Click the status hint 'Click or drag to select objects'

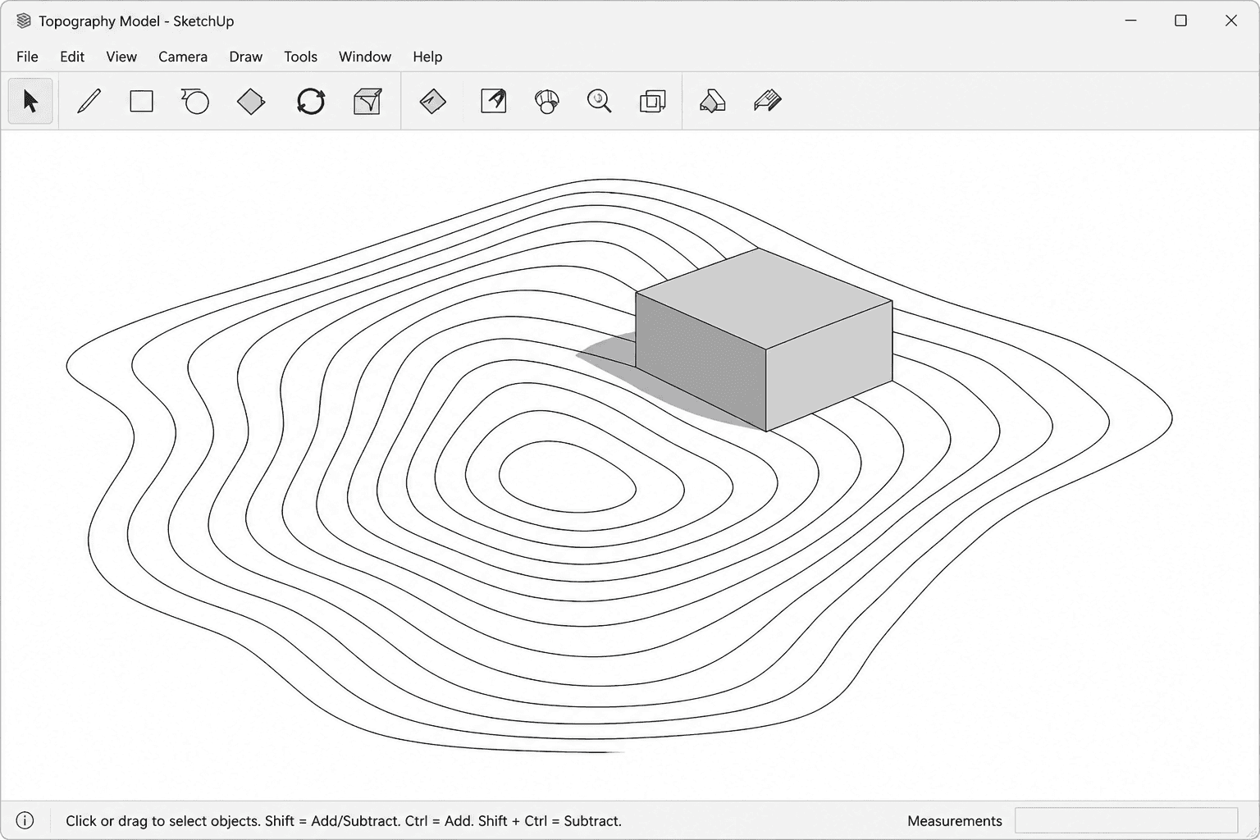click(163, 820)
